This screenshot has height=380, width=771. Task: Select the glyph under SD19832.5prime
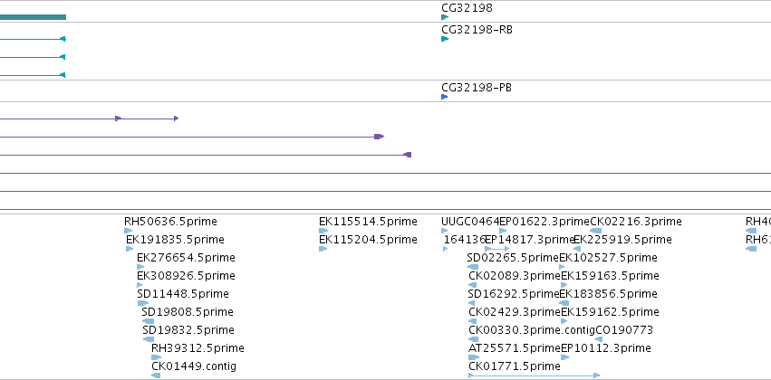pos(149,339)
